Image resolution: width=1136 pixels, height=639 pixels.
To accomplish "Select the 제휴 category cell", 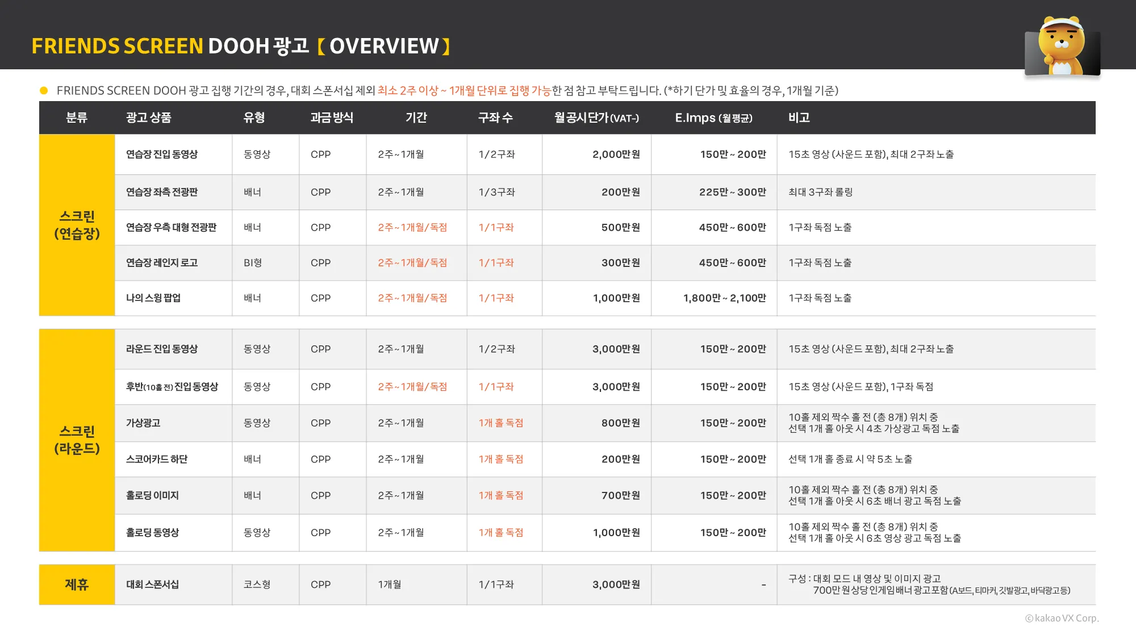I will click(77, 584).
